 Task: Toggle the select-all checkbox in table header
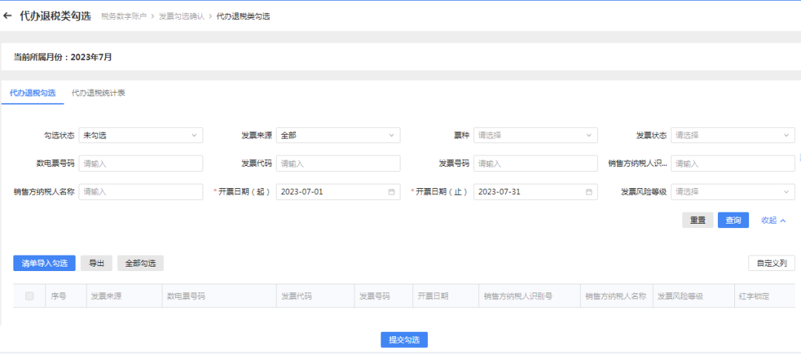point(30,296)
